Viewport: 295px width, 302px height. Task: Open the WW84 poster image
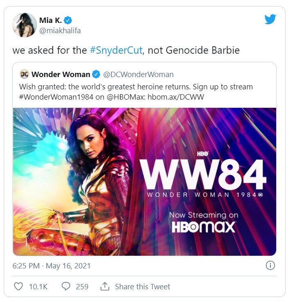pyautogui.click(x=144, y=182)
